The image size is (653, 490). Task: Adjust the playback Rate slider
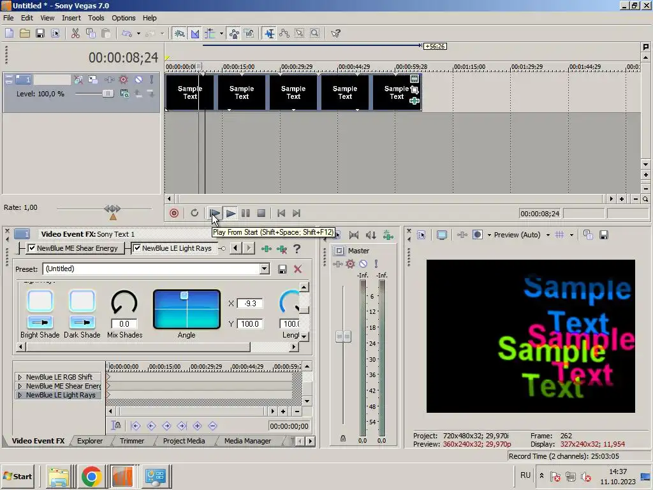(x=112, y=209)
